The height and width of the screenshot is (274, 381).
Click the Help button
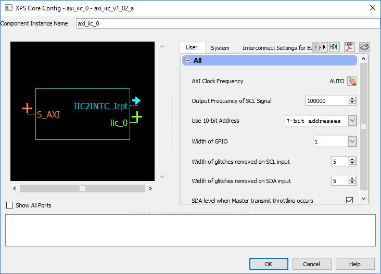tap(355, 264)
